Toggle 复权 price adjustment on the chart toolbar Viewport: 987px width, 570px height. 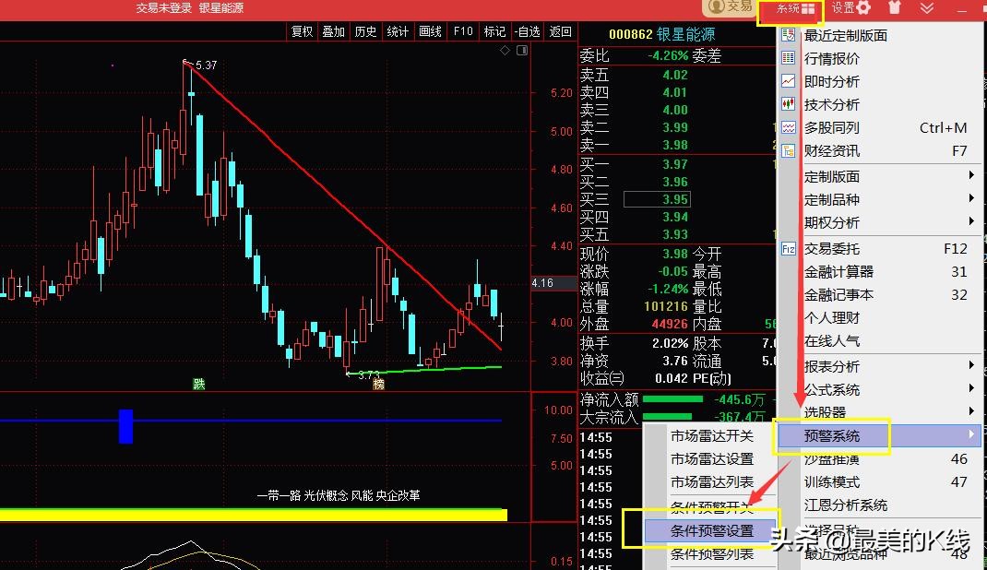pos(301,30)
